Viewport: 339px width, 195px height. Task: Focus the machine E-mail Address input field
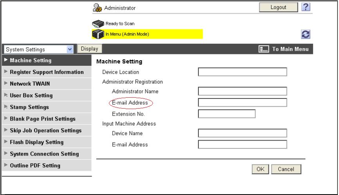pyautogui.click(x=242, y=144)
